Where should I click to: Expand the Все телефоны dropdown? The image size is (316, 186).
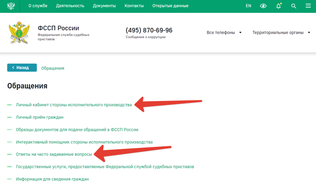point(224,33)
